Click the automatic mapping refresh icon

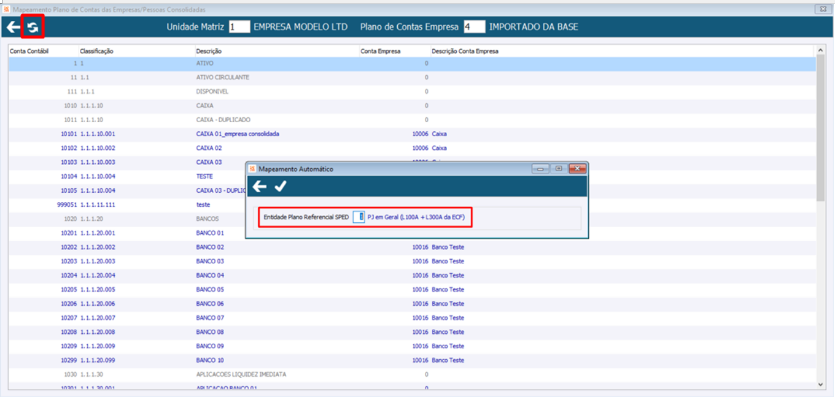pyautogui.click(x=33, y=27)
